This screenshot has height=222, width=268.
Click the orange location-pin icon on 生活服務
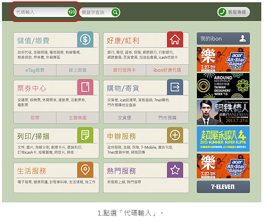85,170
